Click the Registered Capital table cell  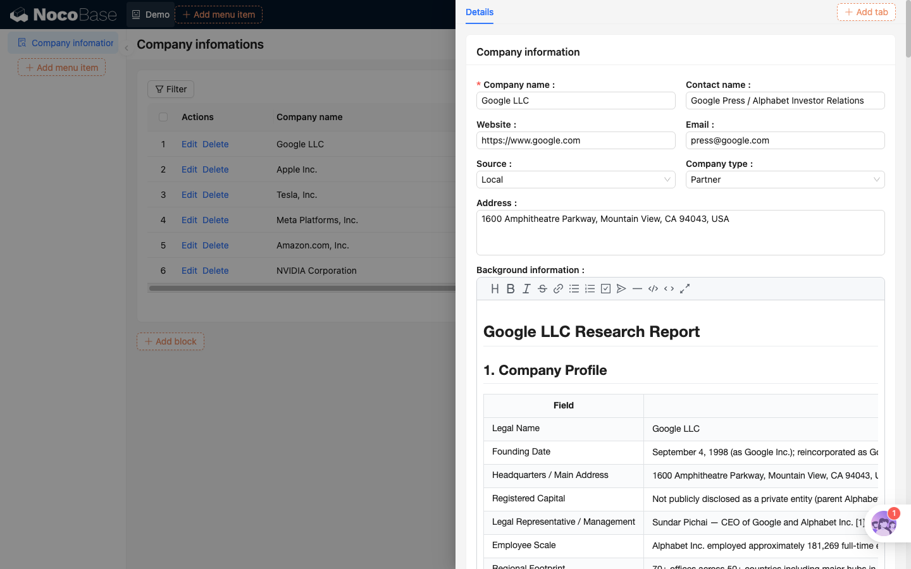click(564, 499)
